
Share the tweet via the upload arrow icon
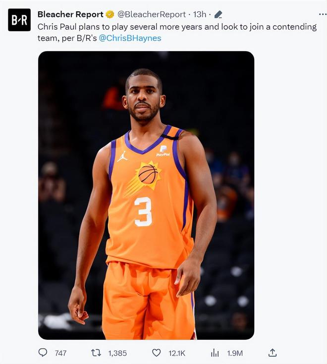[x=272, y=353]
